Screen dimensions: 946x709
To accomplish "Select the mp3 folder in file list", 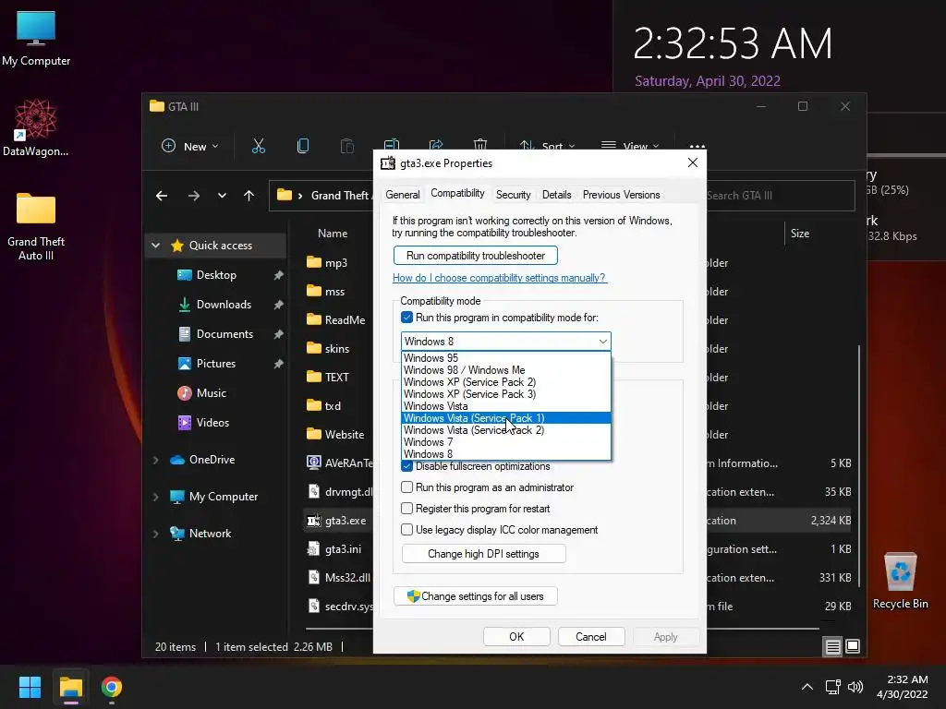I will [336, 263].
